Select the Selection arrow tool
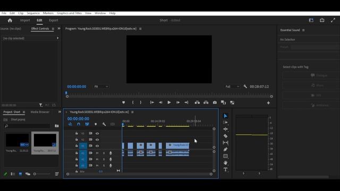 (x=225, y=116)
